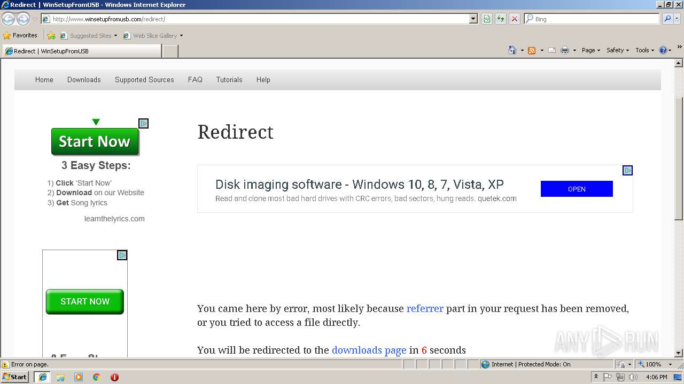The image size is (684, 384).
Task: Click AdChoices icon on disk imaging ad
Action: point(628,170)
